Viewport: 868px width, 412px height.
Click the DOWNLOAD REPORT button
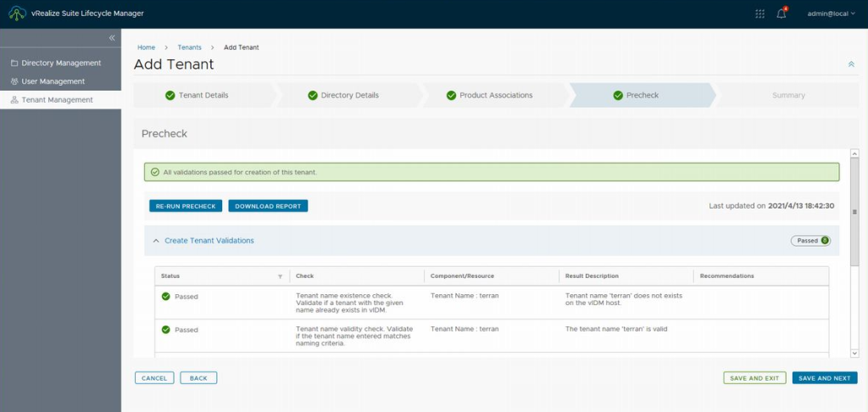point(268,206)
